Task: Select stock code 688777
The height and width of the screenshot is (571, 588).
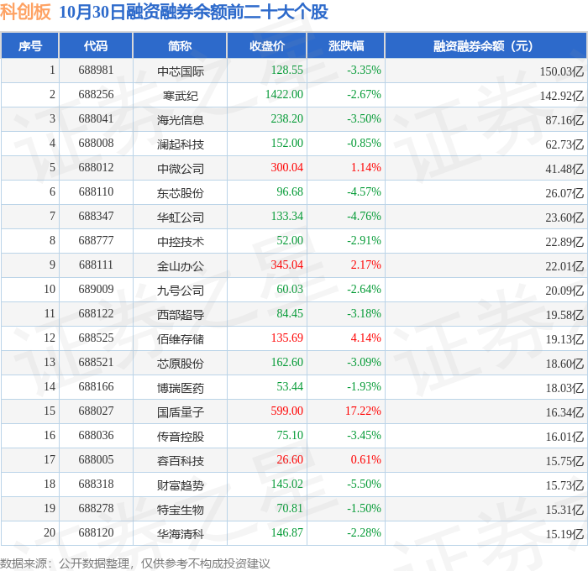Action: pos(96,241)
